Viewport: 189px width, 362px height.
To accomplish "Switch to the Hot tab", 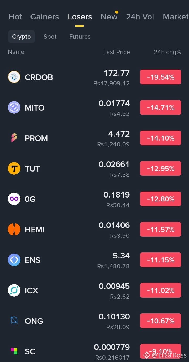I will pyautogui.click(x=15, y=17).
